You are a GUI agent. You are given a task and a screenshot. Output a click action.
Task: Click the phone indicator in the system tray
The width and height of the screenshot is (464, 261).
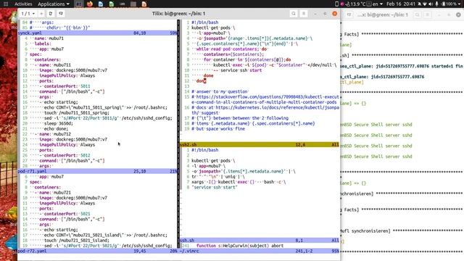pos(336,4)
